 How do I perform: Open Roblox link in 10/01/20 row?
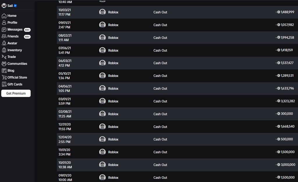click(x=113, y=165)
